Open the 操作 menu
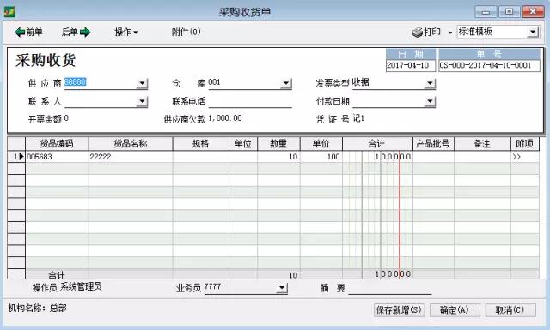The image size is (550, 330). (126, 33)
